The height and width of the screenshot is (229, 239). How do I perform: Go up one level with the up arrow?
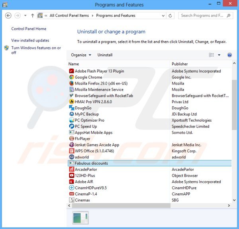[33, 16]
